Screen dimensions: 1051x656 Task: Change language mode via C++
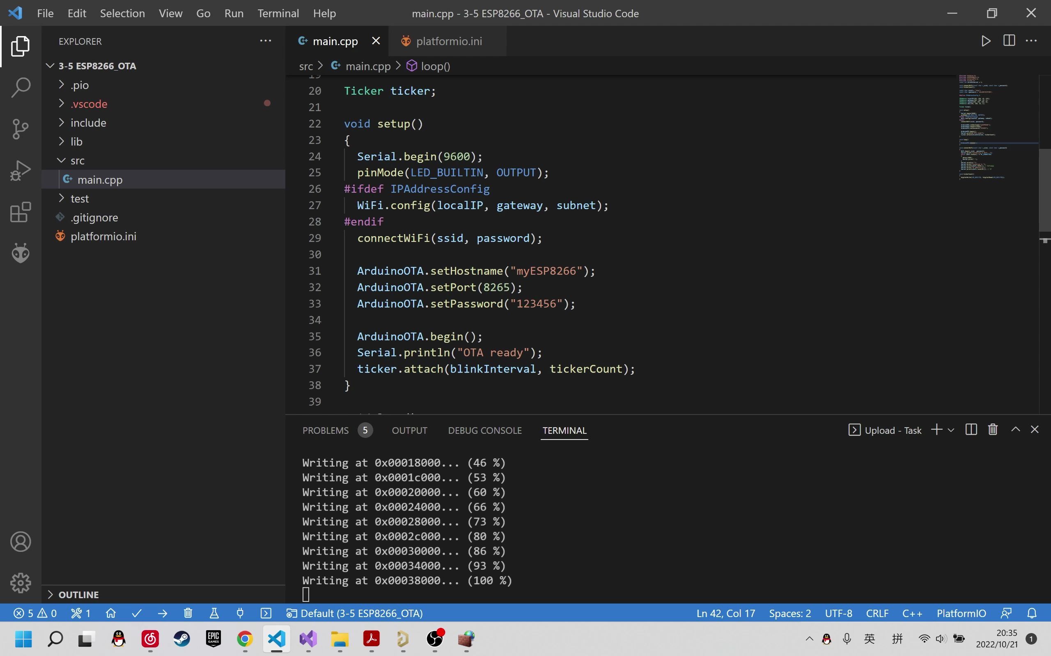912,613
